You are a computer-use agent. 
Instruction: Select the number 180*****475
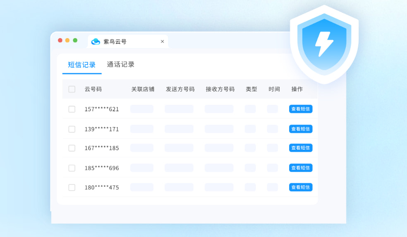tap(102, 188)
